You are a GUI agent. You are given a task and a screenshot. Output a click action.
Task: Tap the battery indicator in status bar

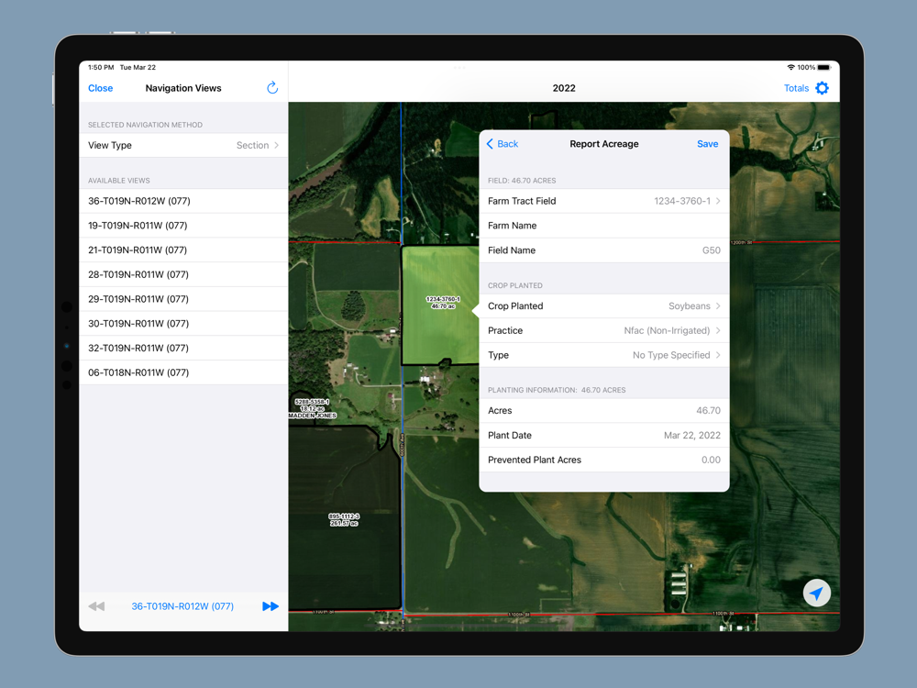point(823,67)
